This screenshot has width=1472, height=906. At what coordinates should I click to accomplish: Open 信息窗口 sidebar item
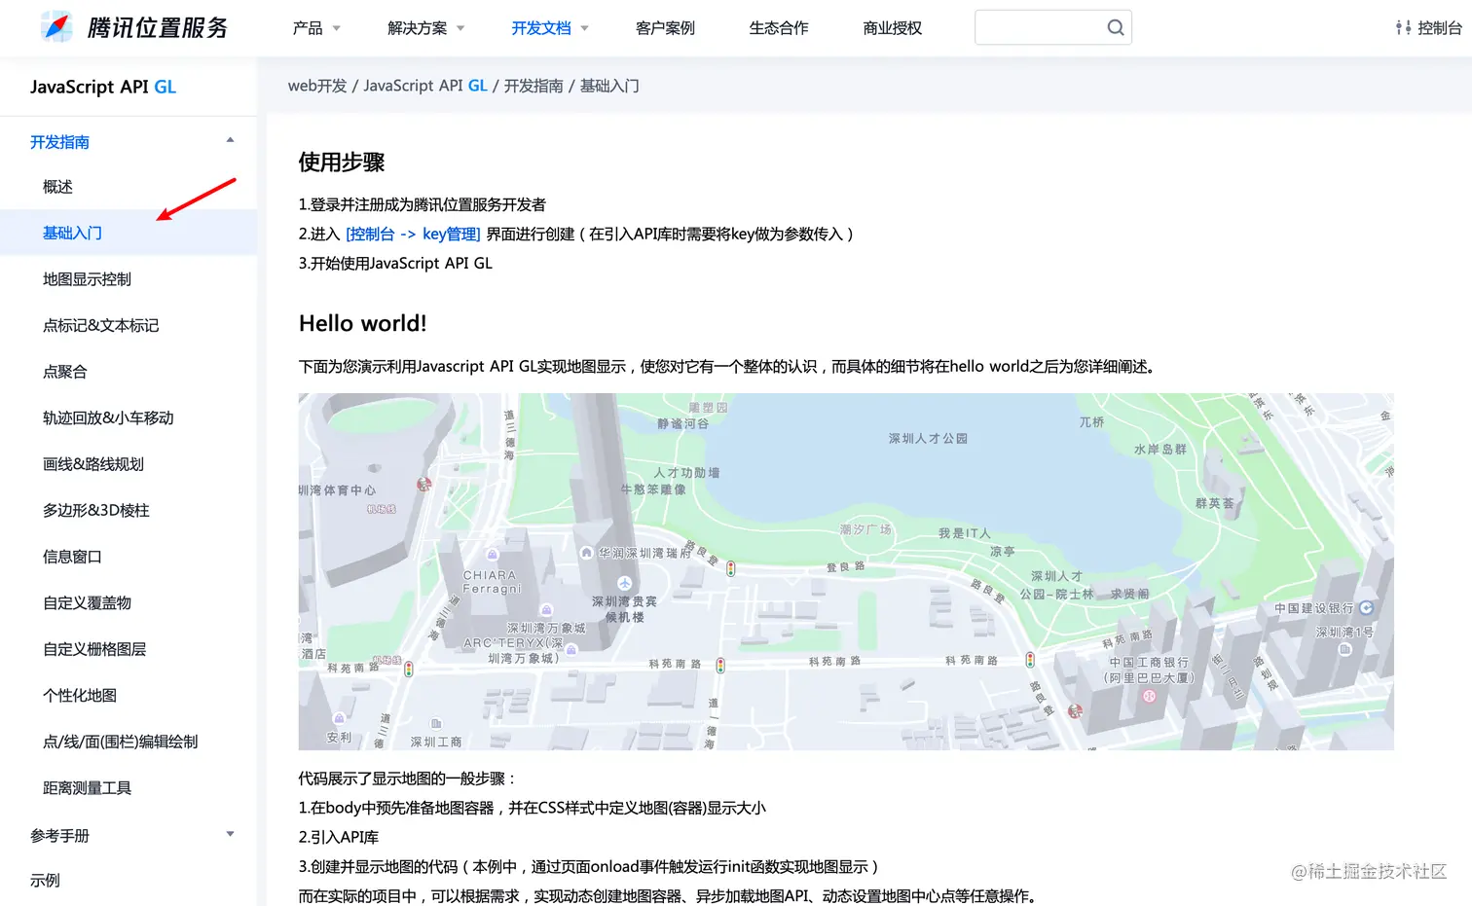point(72,557)
